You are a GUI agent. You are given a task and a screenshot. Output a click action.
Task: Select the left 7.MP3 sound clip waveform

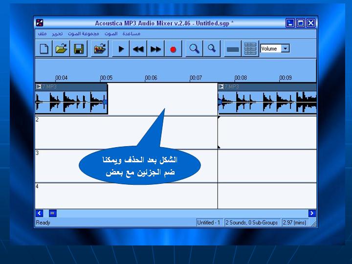click(71, 102)
